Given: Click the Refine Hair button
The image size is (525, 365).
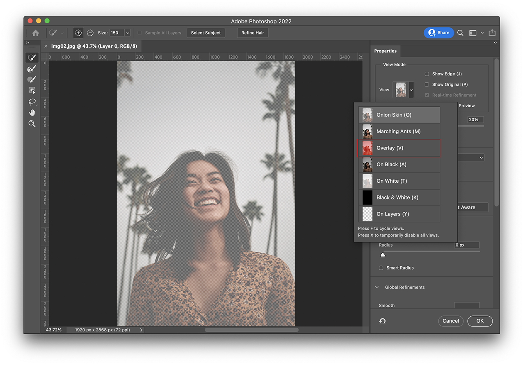Looking at the screenshot, I should click(x=253, y=33).
